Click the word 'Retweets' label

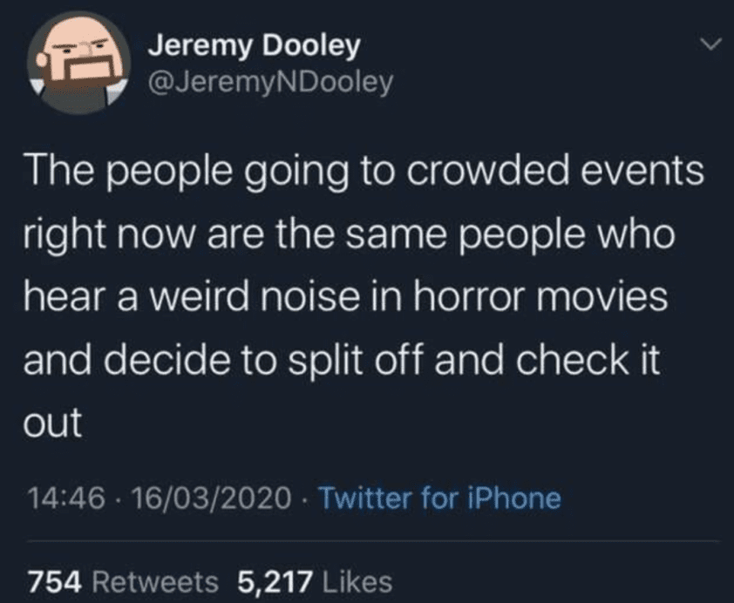tap(155, 582)
